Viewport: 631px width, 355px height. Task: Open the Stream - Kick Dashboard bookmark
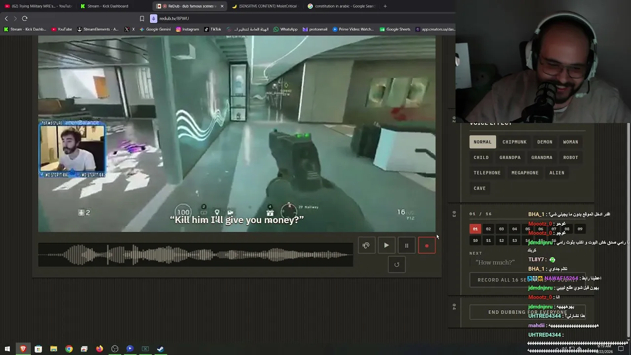click(x=25, y=29)
